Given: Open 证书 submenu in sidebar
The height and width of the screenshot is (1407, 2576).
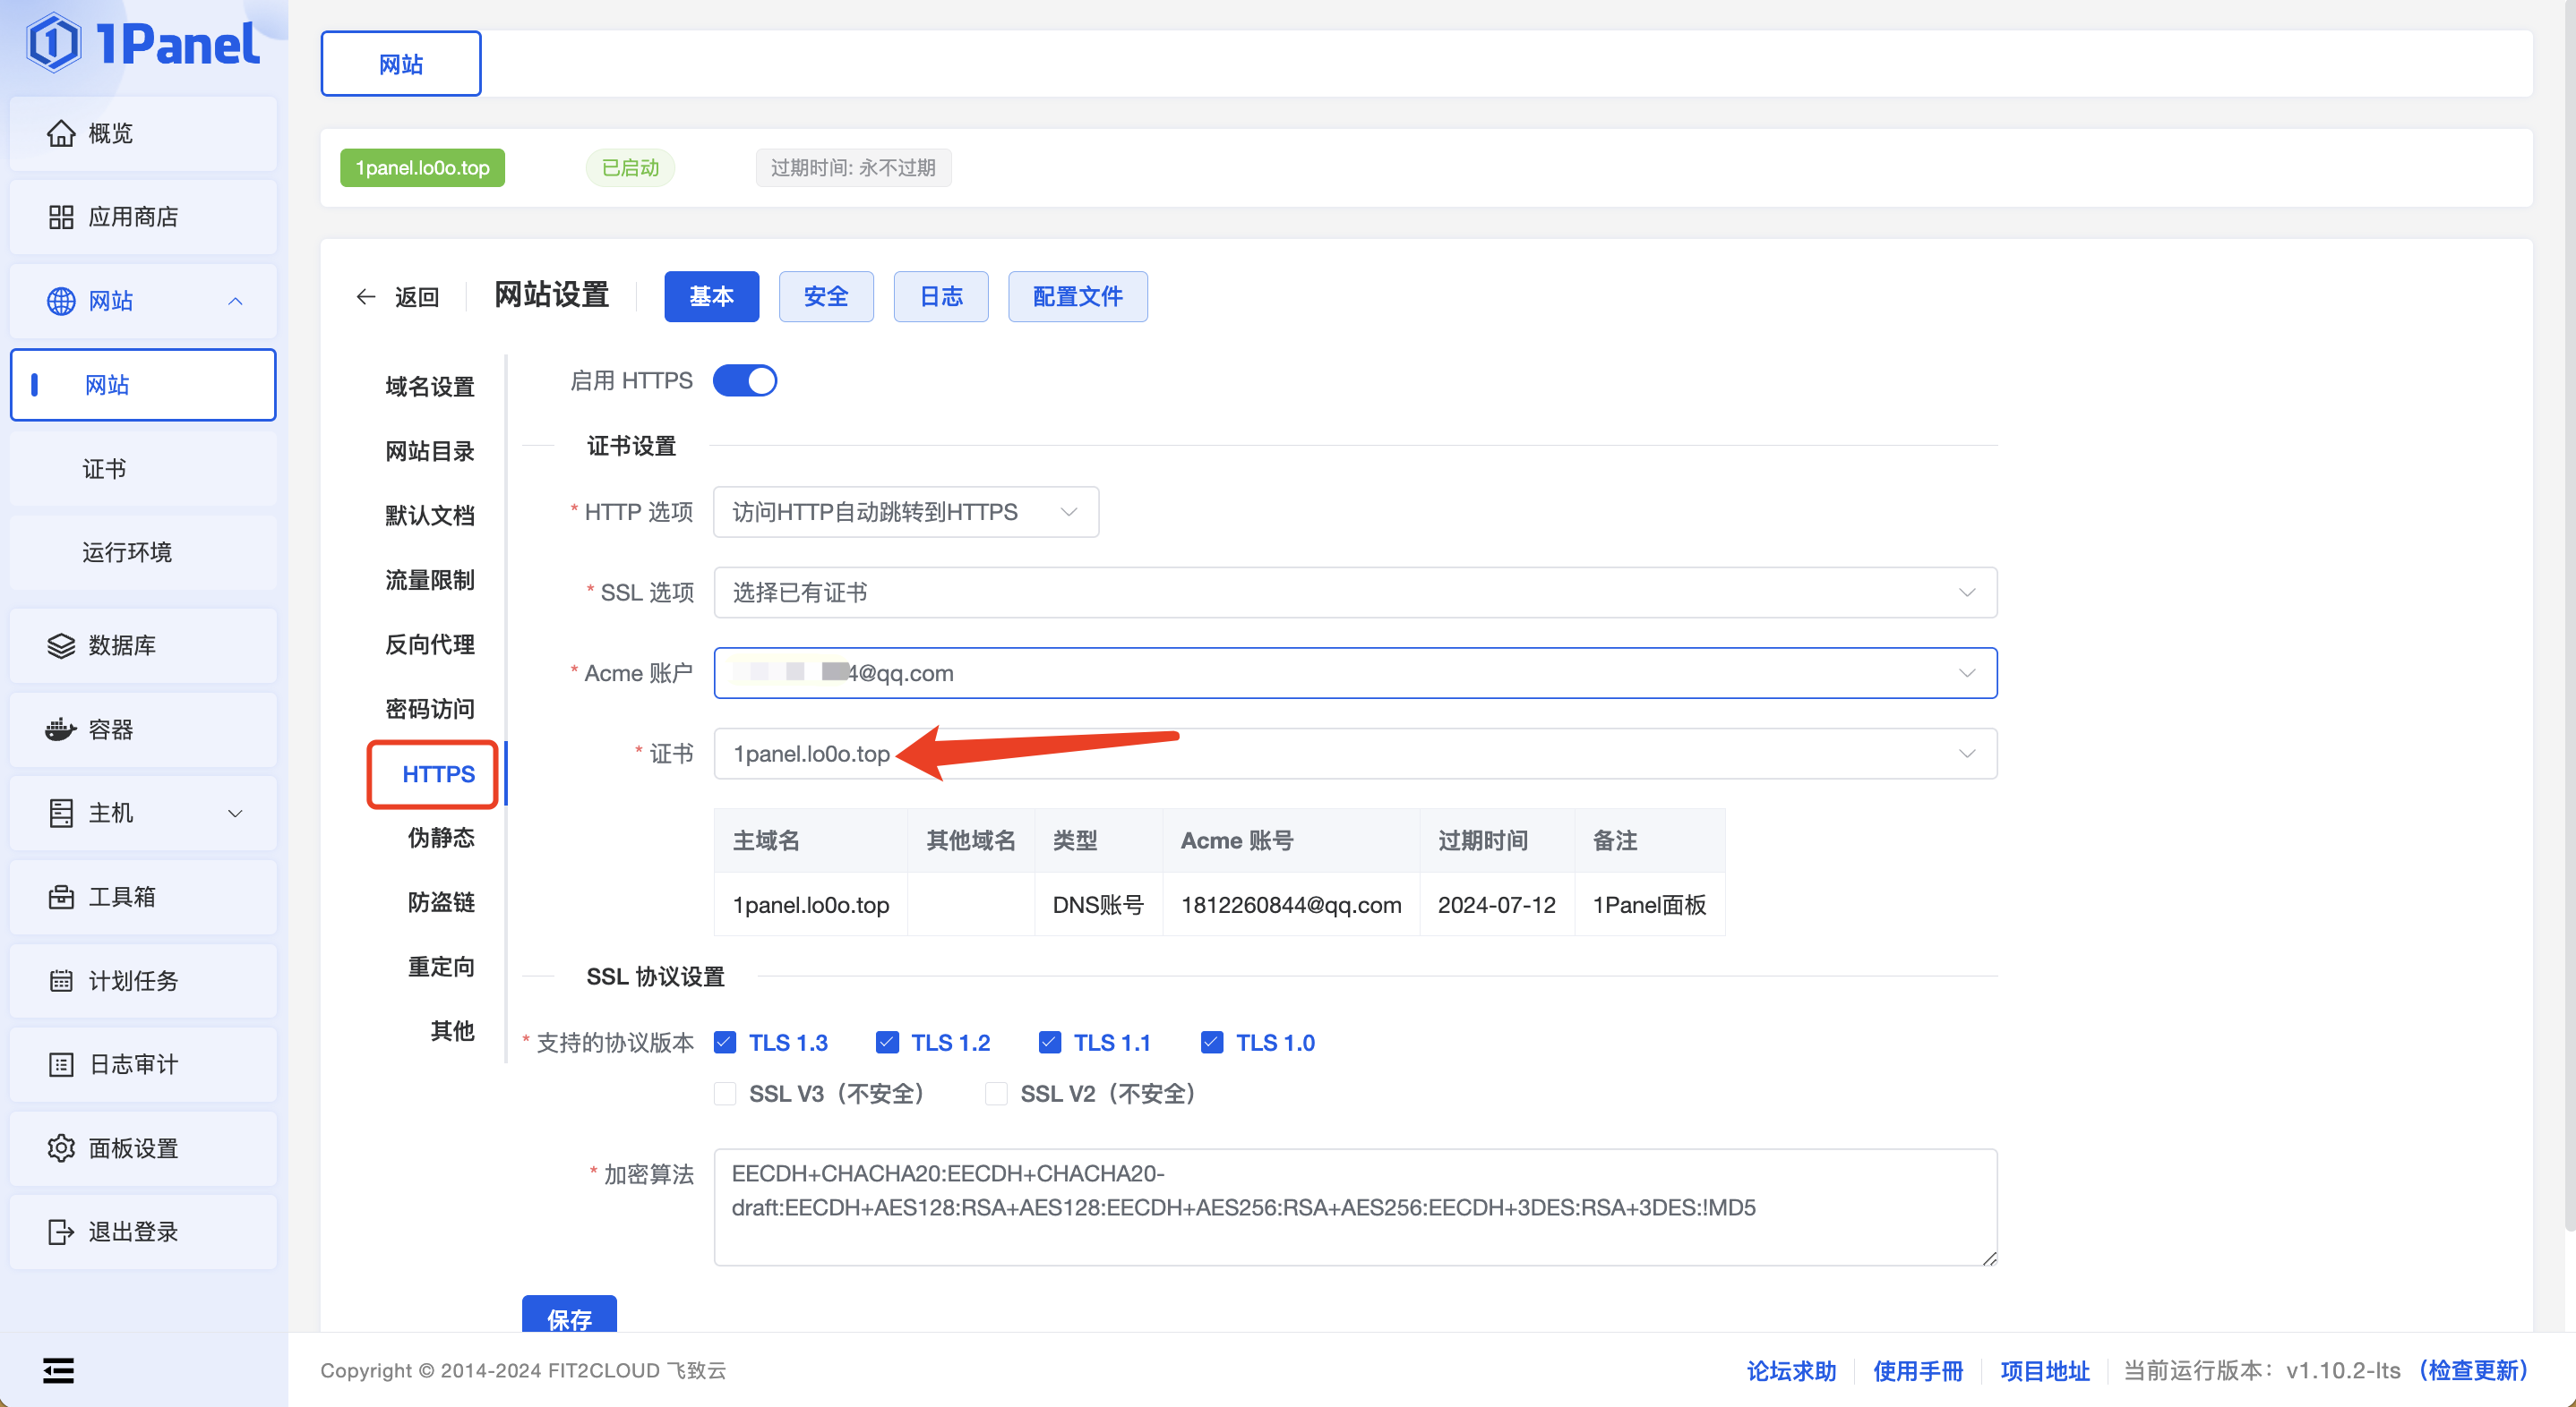Looking at the screenshot, I should [143, 469].
